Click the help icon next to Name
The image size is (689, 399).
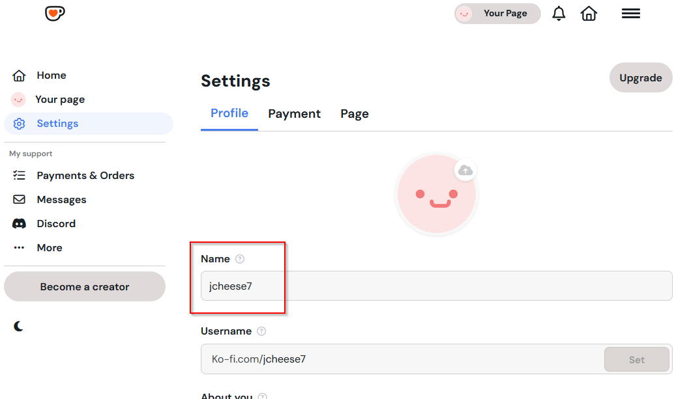(x=239, y=258)
